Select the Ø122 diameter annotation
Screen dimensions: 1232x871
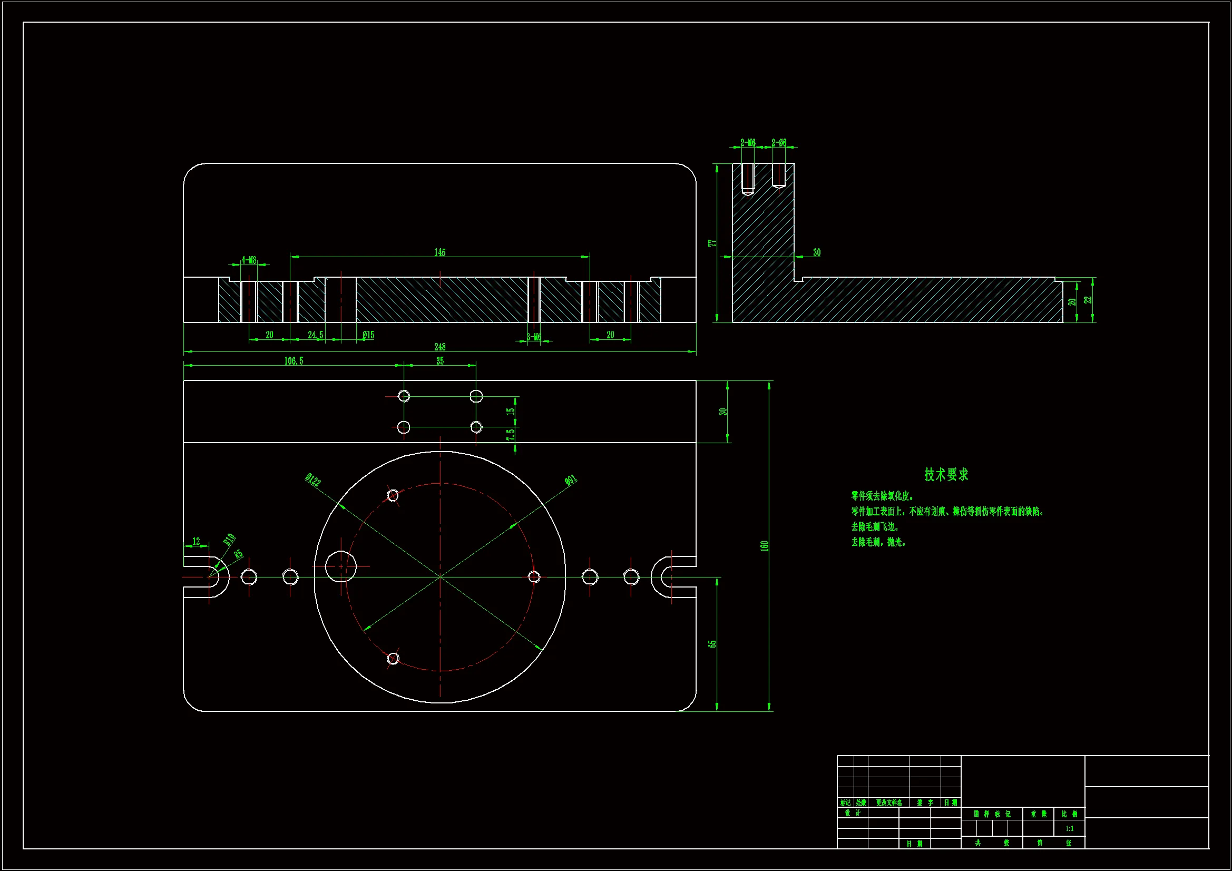tap(313, 480)
